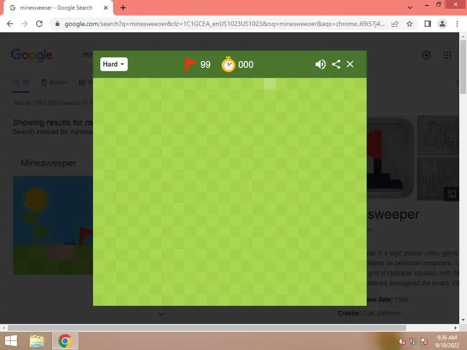The width and height of the screenshot is (467, 350).
Task: Go back to the previous page
Action: point(10,24)
